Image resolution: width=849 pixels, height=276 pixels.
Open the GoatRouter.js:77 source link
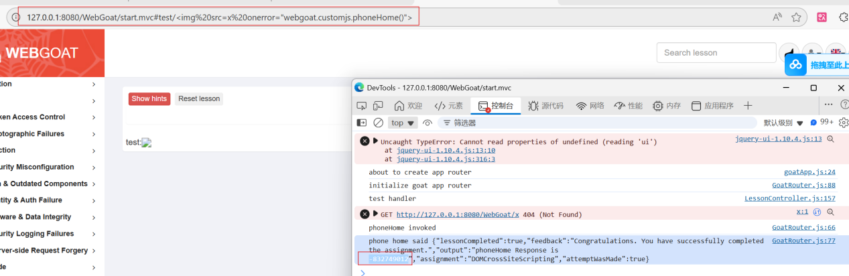click(804, 240)
